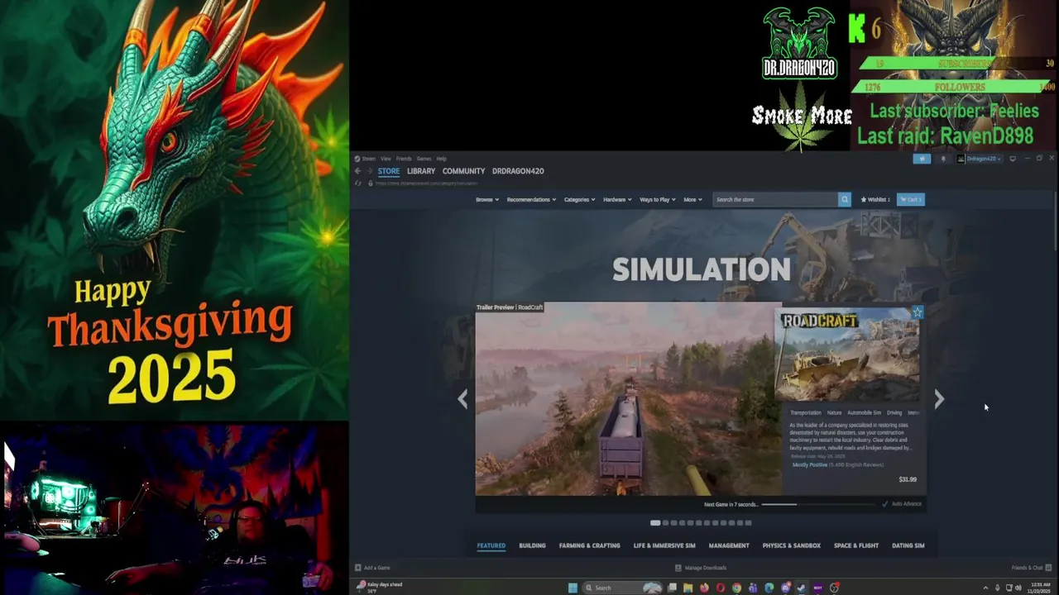Screen dimensions: 1059x595
Task: Open the View menu
Action: (x=386, y=159)
